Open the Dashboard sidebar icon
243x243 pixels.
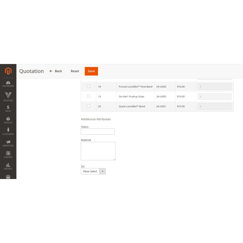click(x=8, y=83)
